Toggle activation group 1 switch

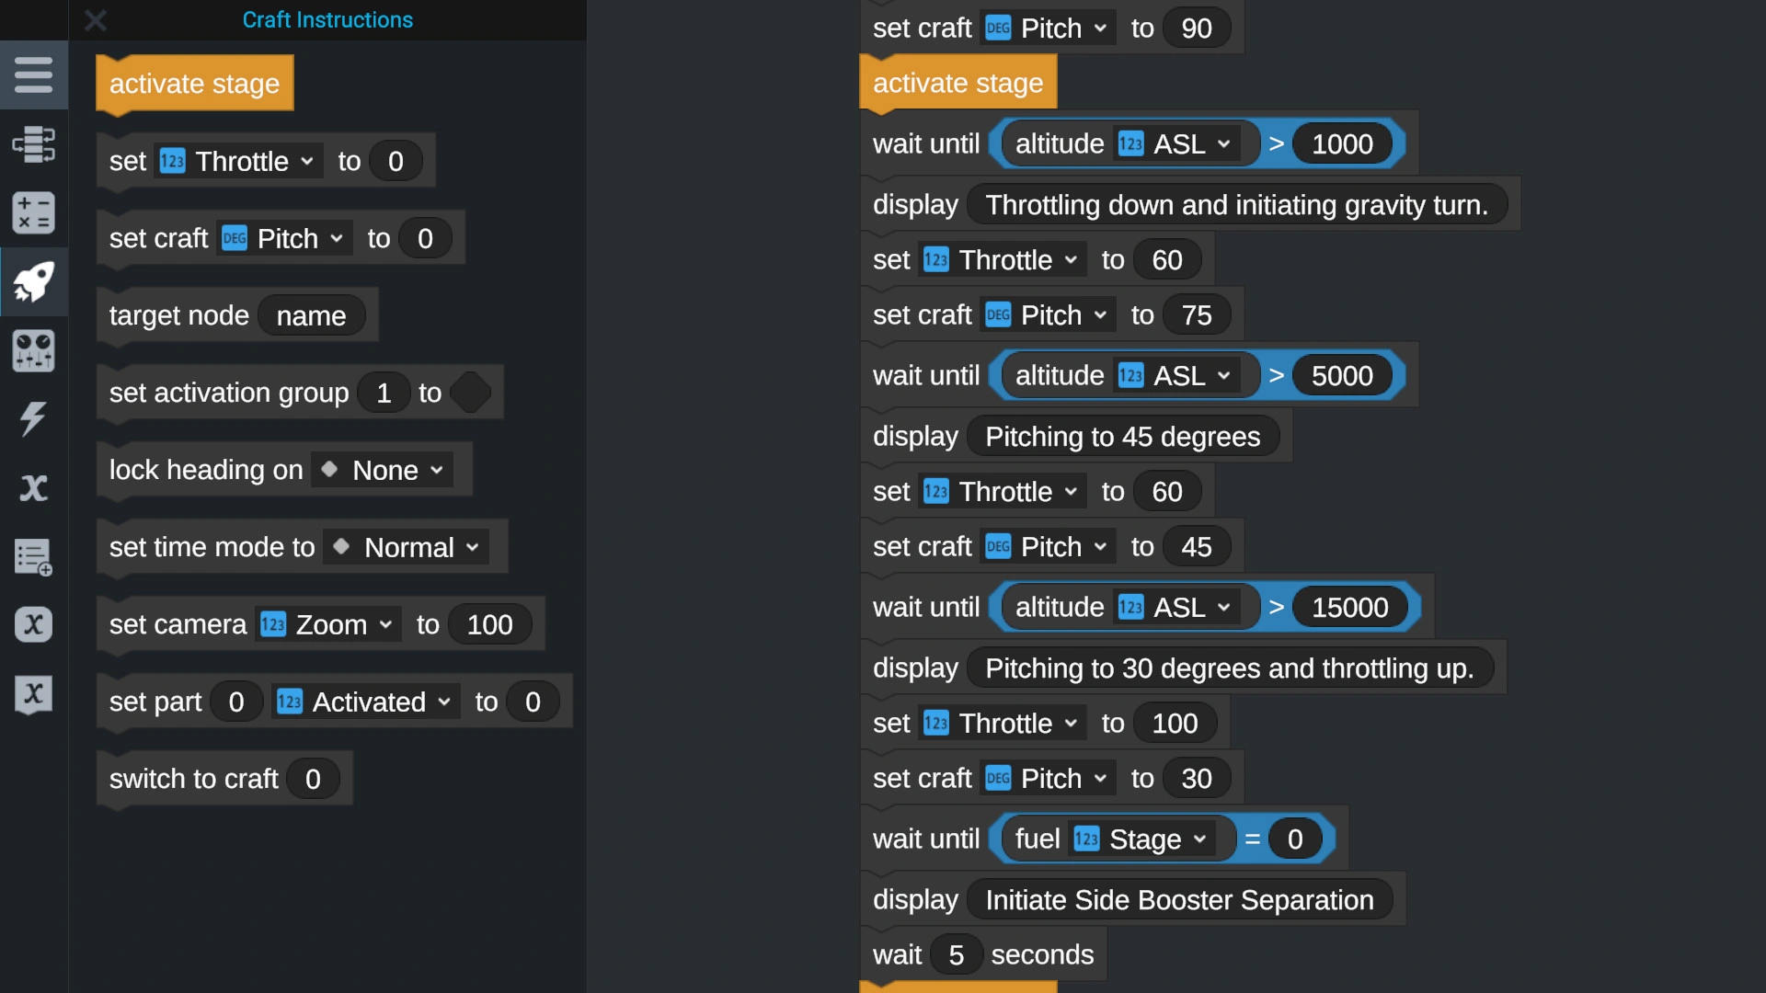point(471,392)
